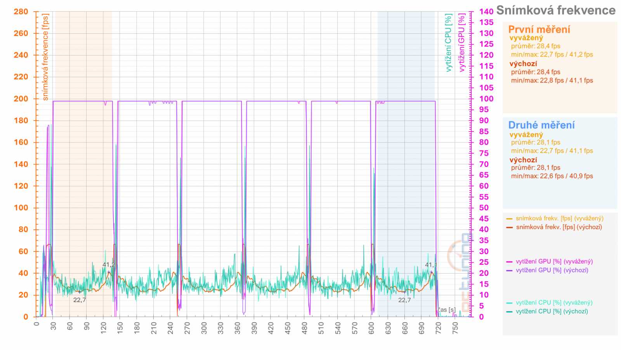Click the purple legend line for vytížení GPU (výchozí)
621x350 pixels.
coord(509,270)
